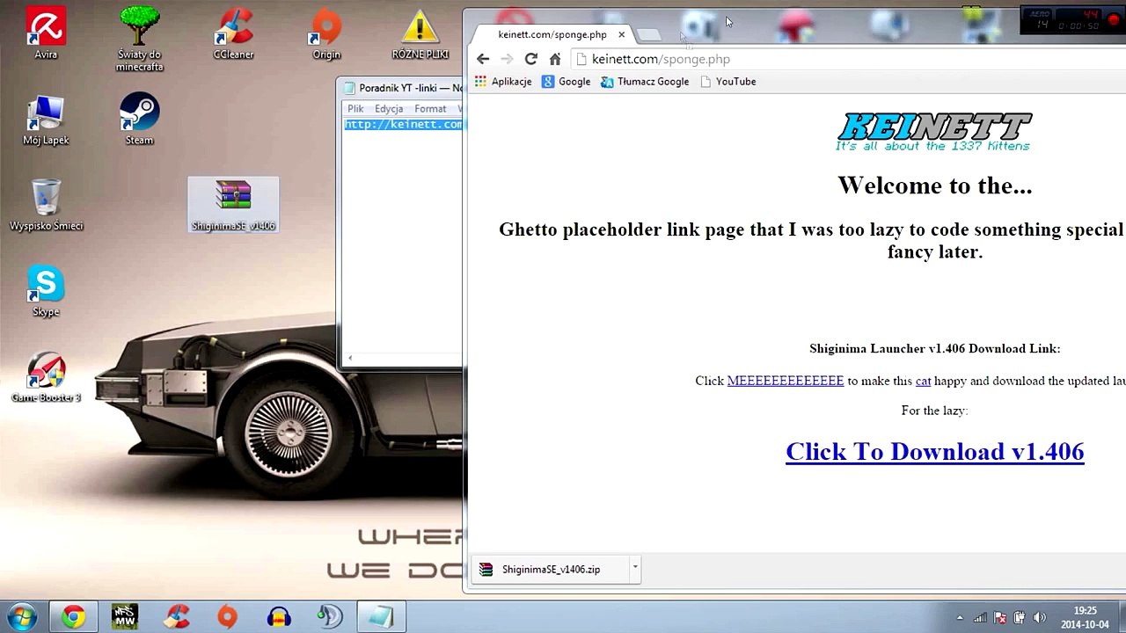
Task: Follow the MEEEEEEEEEEEEE download link
Action: tap(786, 381)
